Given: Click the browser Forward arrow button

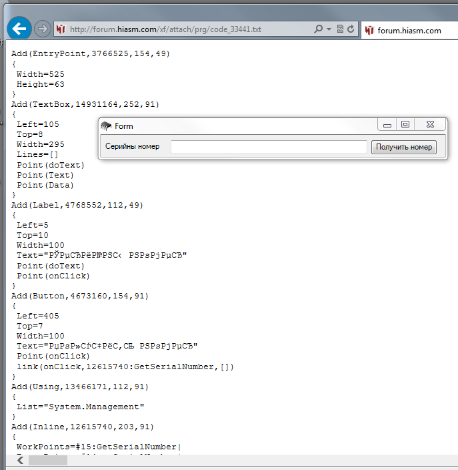Looking at the screenshot, I should click(42, 29).
